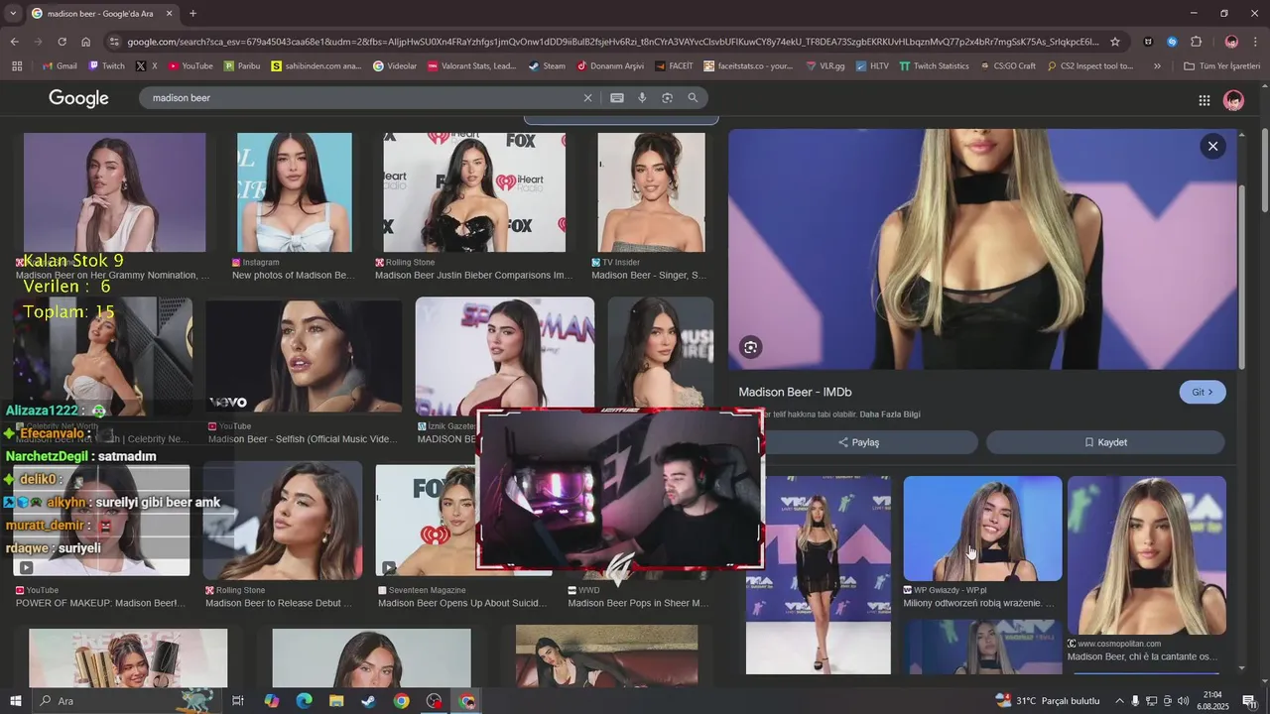Screen dimensions: 1270x714
Task: Open the Gmail bookmark
Action: (x=60, y=66)
